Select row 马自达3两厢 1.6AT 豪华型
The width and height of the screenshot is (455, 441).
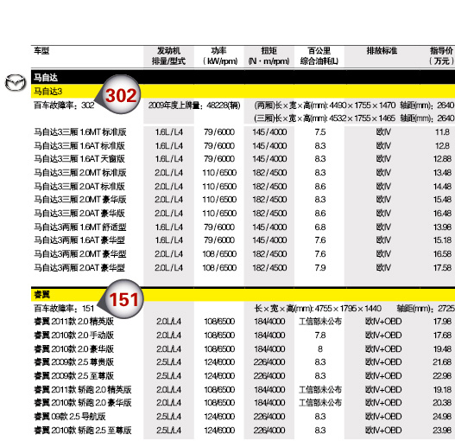[243, 240]
